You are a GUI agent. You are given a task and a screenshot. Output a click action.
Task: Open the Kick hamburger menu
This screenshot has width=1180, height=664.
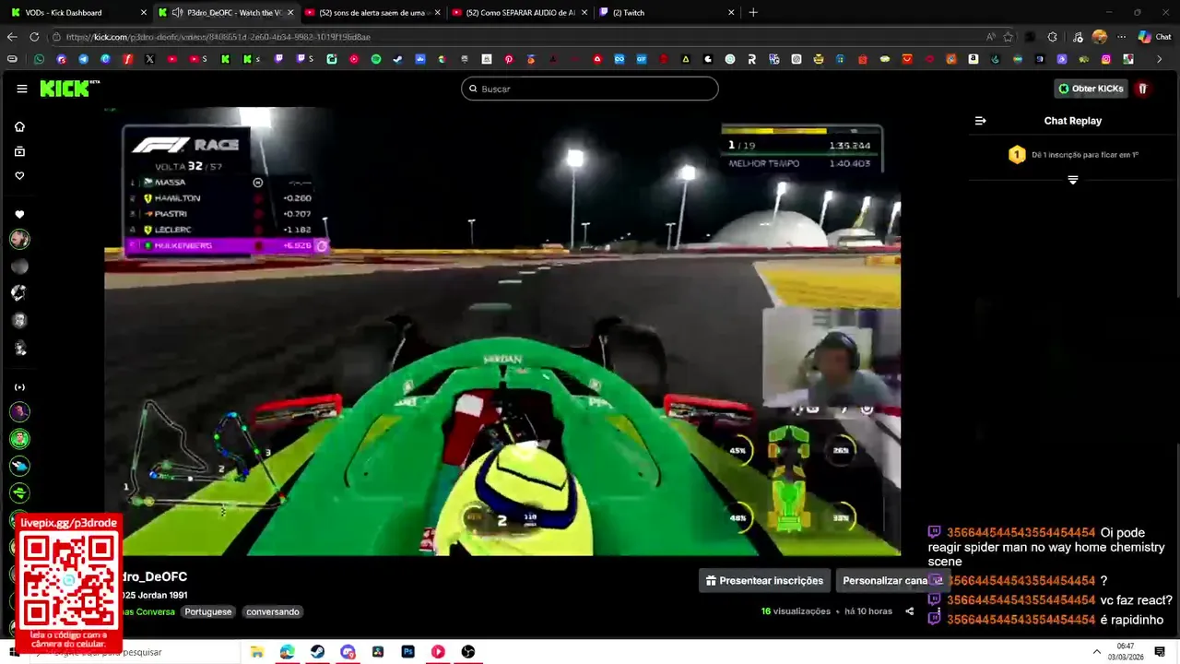click(x=22, y=89)
